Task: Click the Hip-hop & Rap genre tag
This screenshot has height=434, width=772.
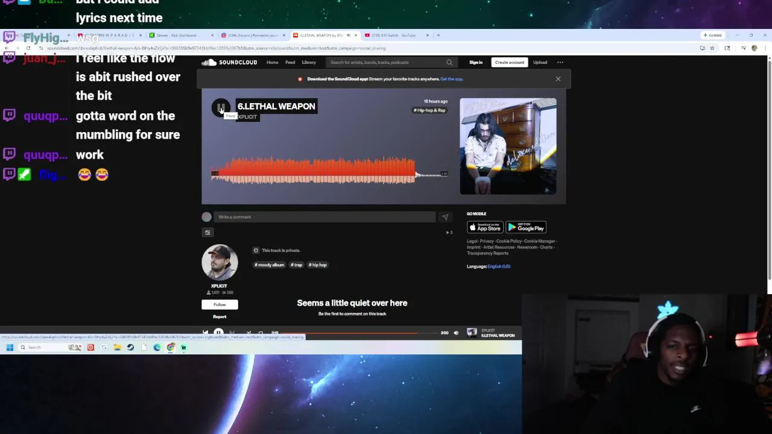Action: coord(429,110)
